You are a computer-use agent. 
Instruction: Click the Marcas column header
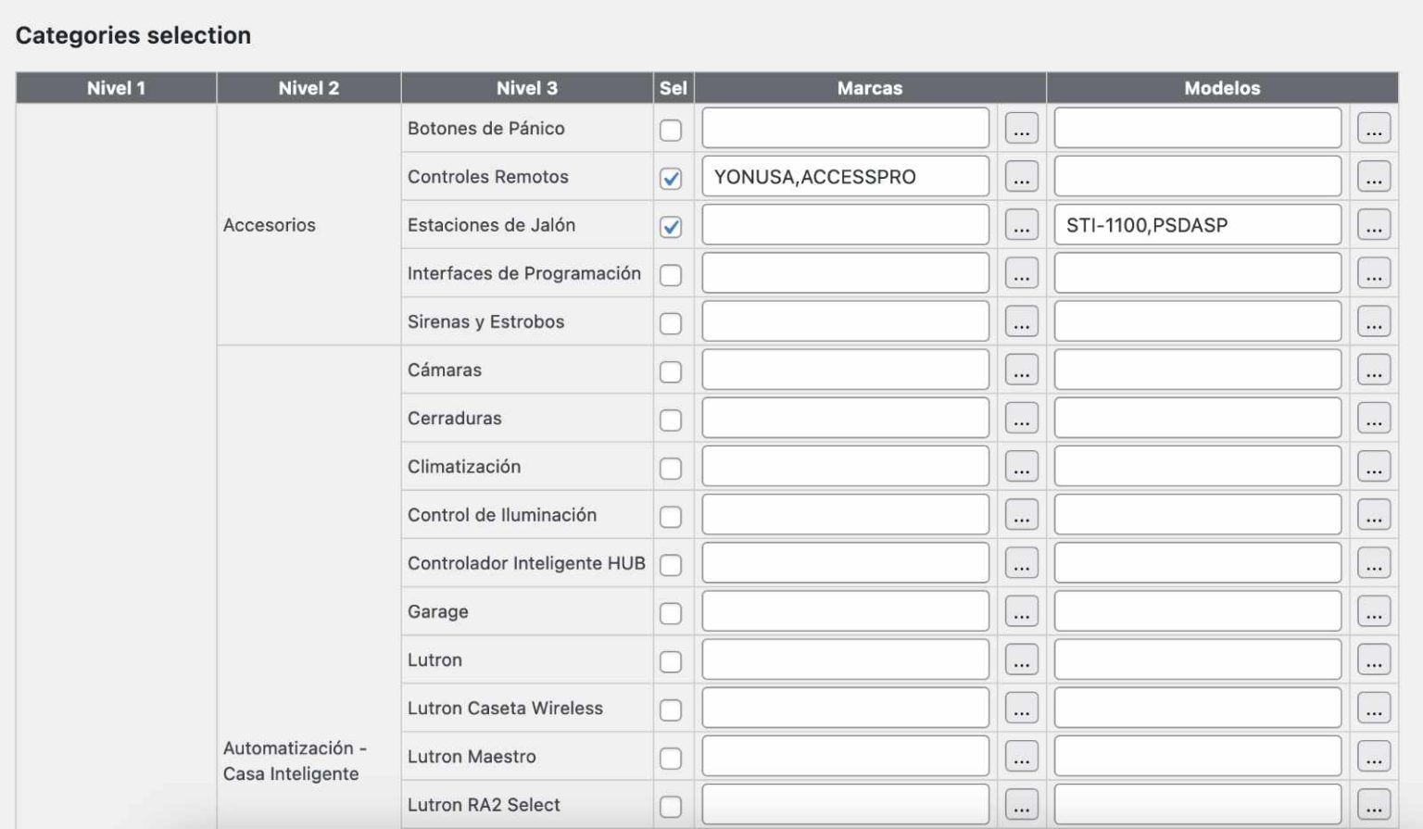[x=870, y=88]
